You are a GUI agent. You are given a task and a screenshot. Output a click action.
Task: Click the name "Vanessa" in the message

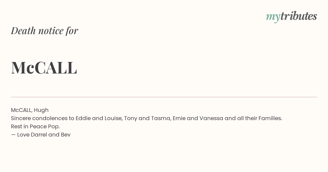click(x=211, y=118)
